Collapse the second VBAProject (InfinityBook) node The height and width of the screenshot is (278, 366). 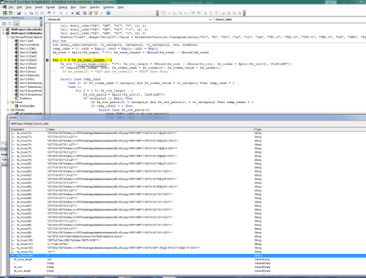[4, 33]
